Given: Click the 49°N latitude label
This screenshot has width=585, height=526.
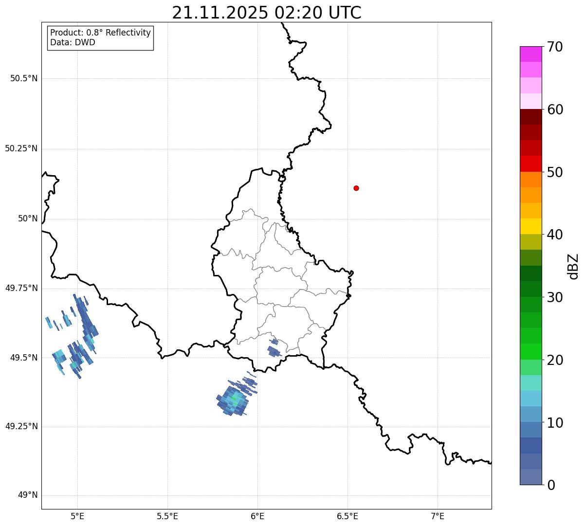Looking at the screenshot, I should 28,495.
